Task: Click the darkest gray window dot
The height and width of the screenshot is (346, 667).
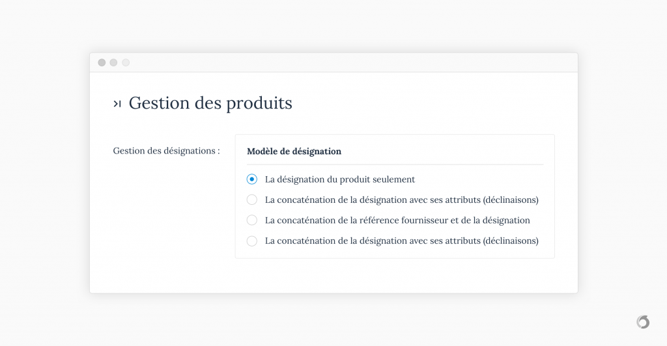Action: pyautogui.click(x=102, y=62)
